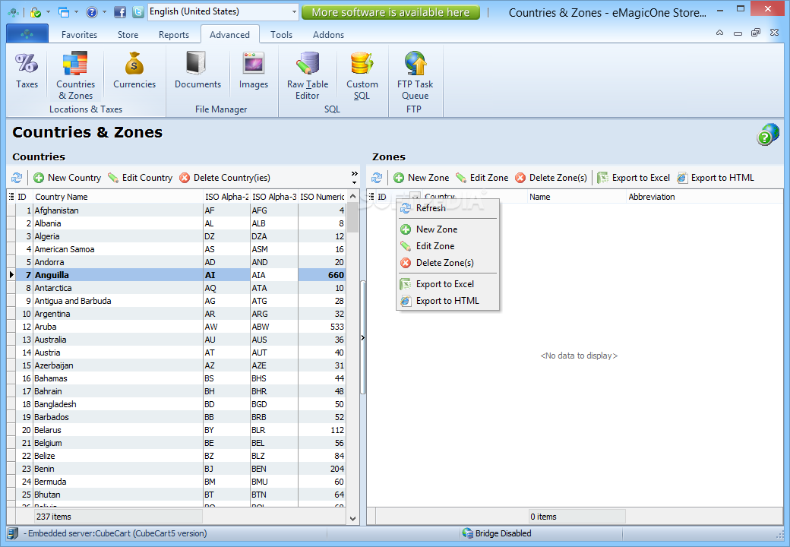790x547 pixels.
Task: Click the blue help question mark icon
Action: tap(92, 11)
